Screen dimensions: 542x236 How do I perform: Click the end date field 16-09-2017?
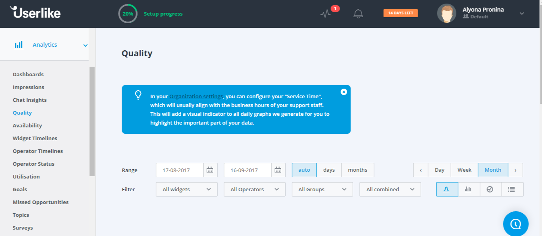click(248, 170)
